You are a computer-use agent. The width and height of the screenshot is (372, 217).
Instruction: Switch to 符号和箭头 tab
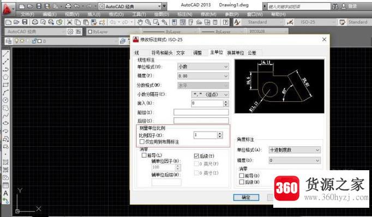click(x=162, y=53)
